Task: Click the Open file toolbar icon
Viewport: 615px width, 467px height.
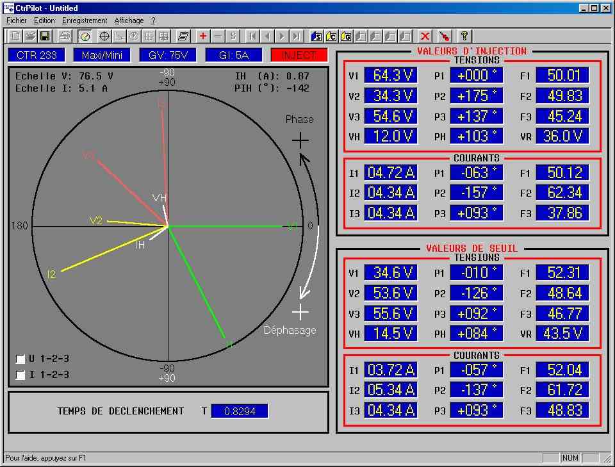Action: pyautogui.click(x=30, y=37)
